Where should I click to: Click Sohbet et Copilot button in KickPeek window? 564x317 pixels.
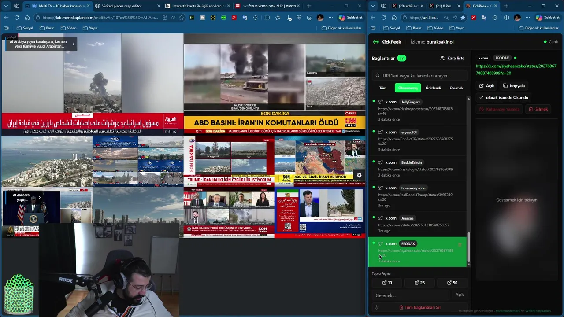(x=548, y=18)
